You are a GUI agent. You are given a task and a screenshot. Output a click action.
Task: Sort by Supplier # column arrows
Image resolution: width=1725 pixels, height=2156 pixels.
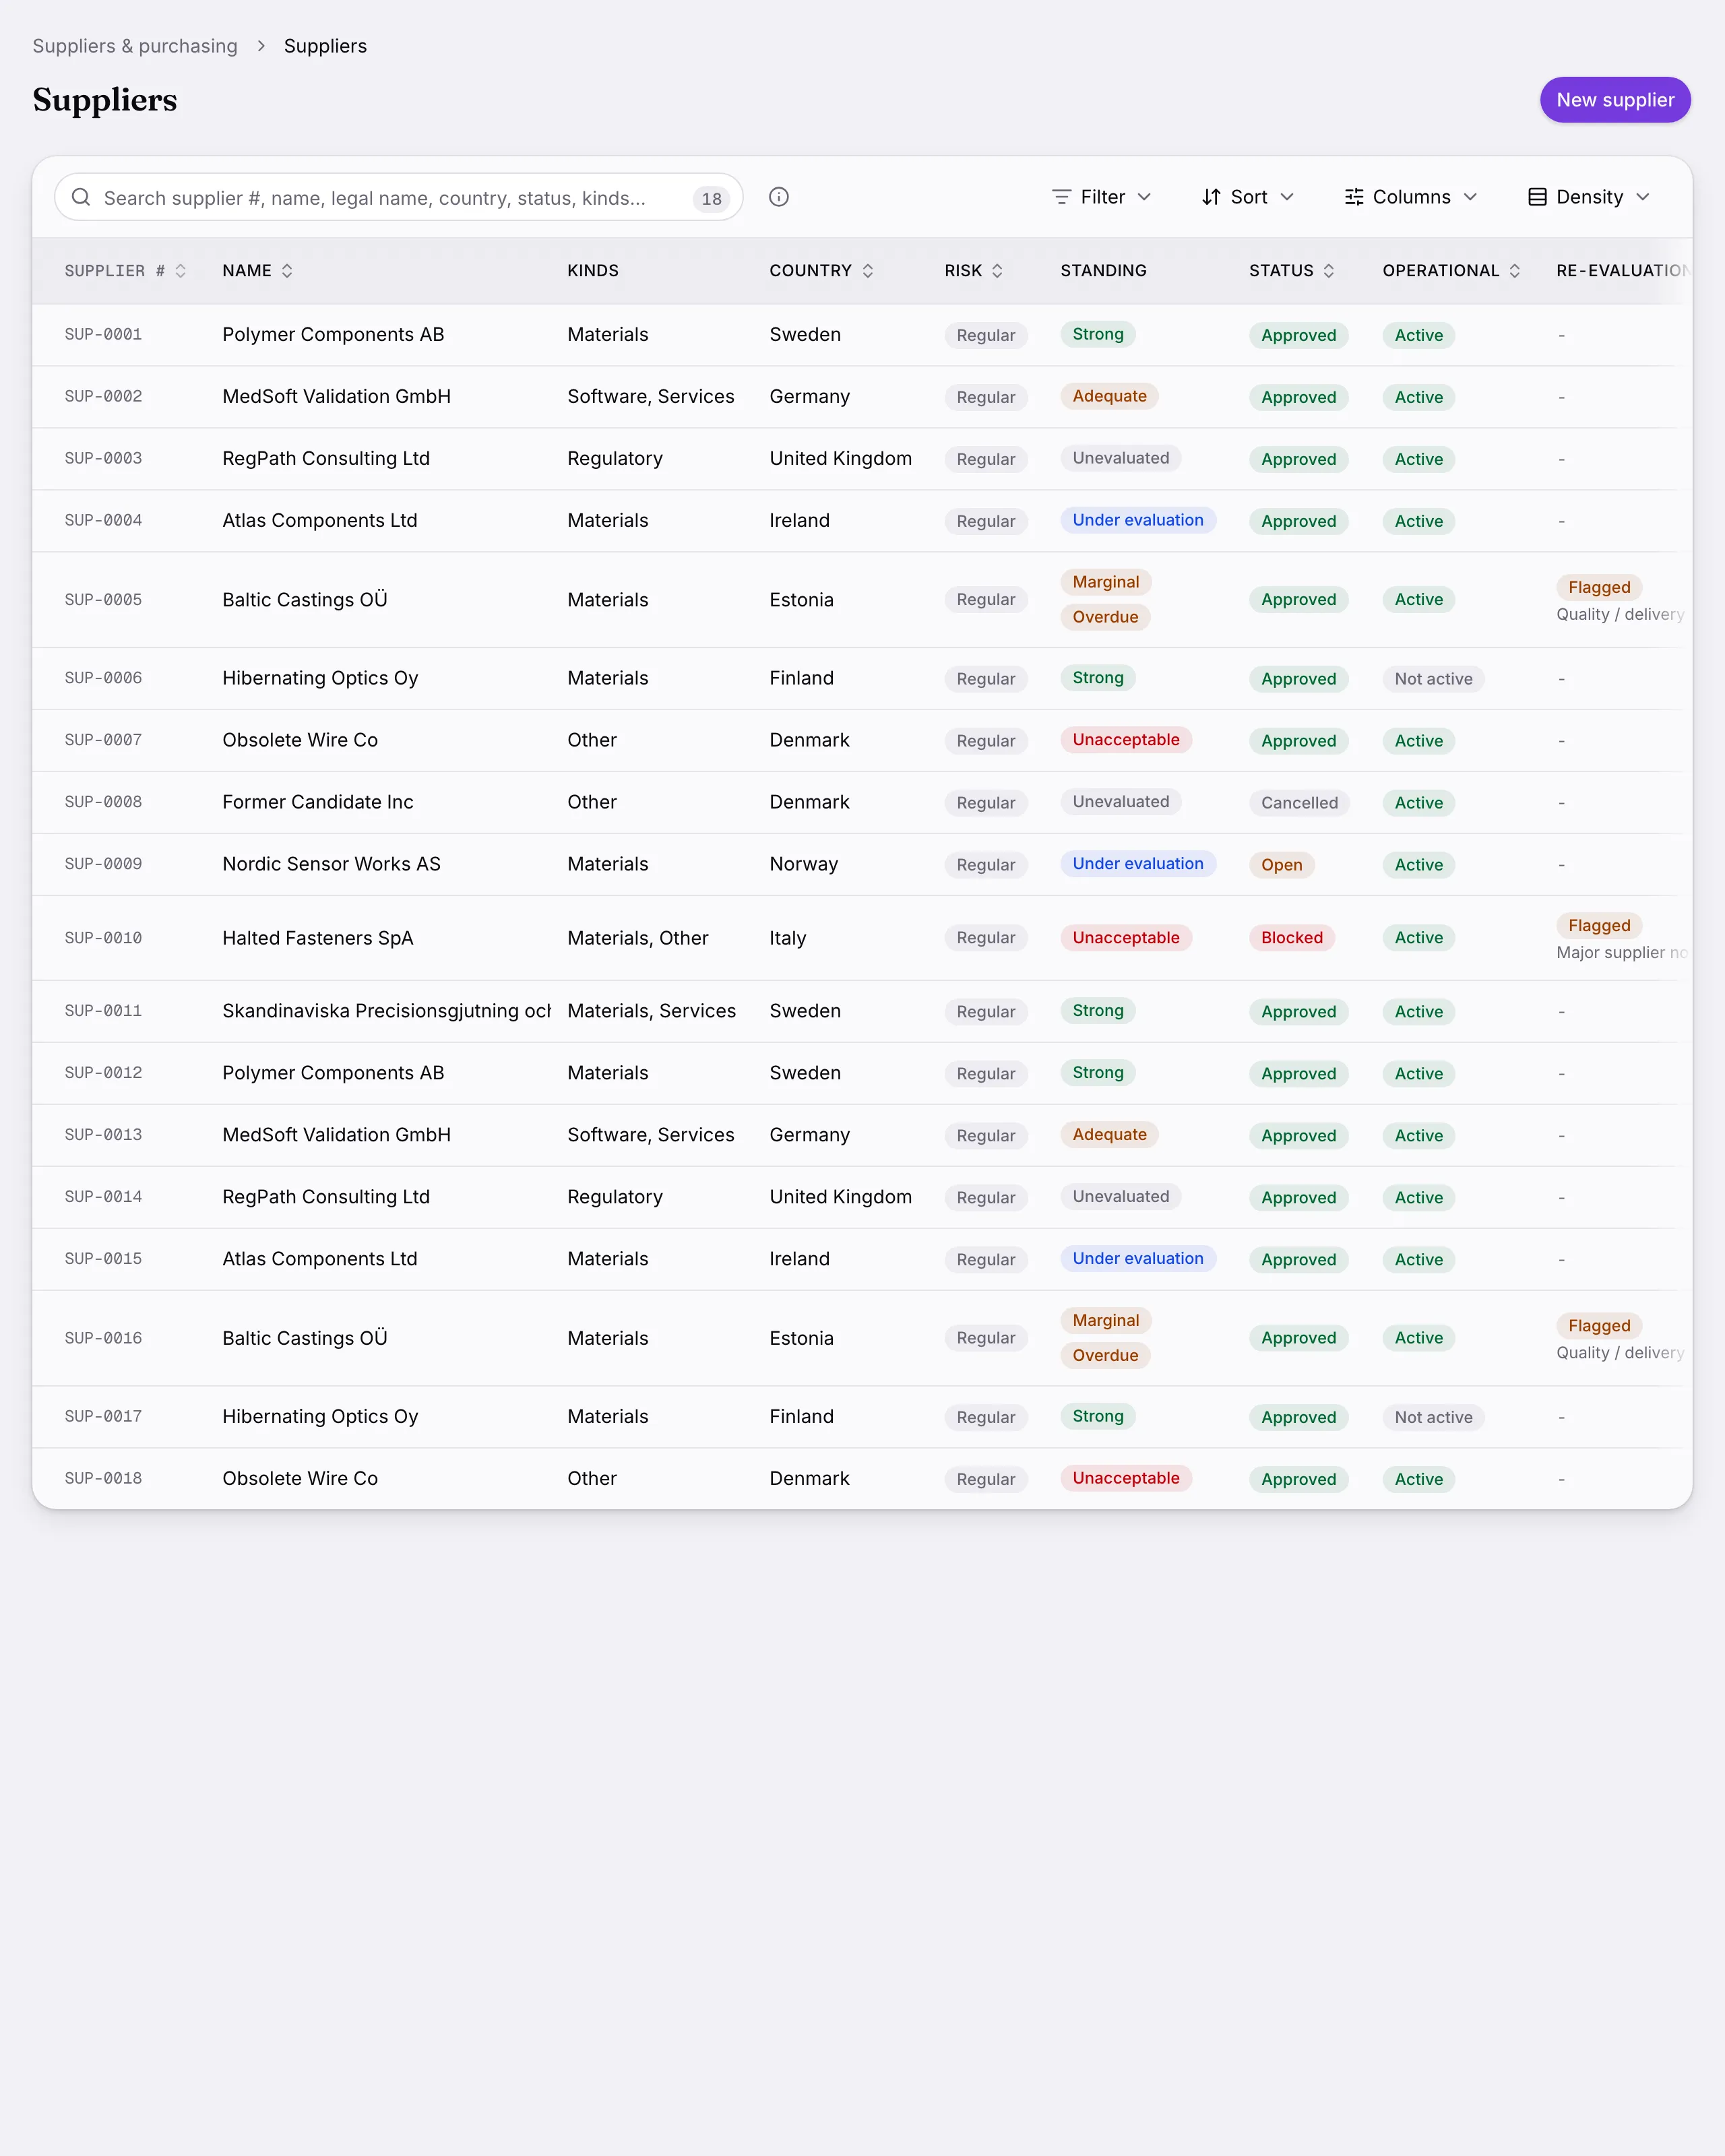(x=181, y=271)
